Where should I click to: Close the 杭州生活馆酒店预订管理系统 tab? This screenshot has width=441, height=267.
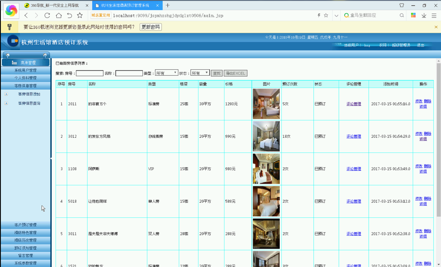coord(157,5)
